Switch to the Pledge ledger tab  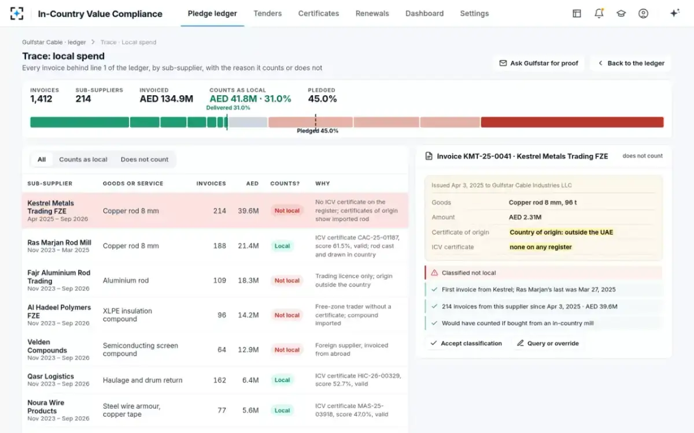click(x=212, y=13)
